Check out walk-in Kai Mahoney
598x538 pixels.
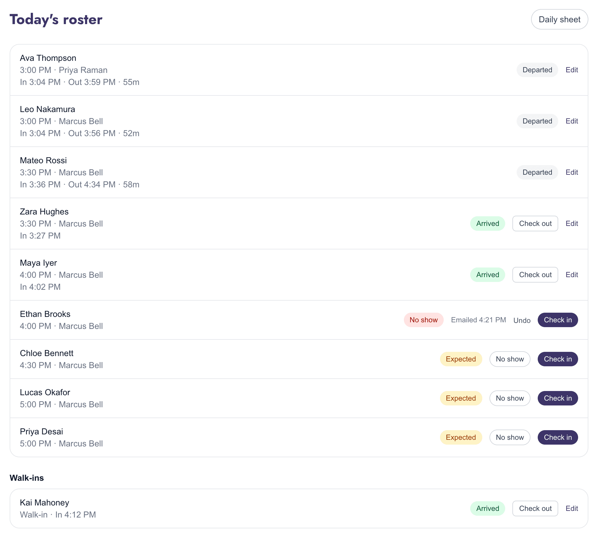[x=535, y=508]
